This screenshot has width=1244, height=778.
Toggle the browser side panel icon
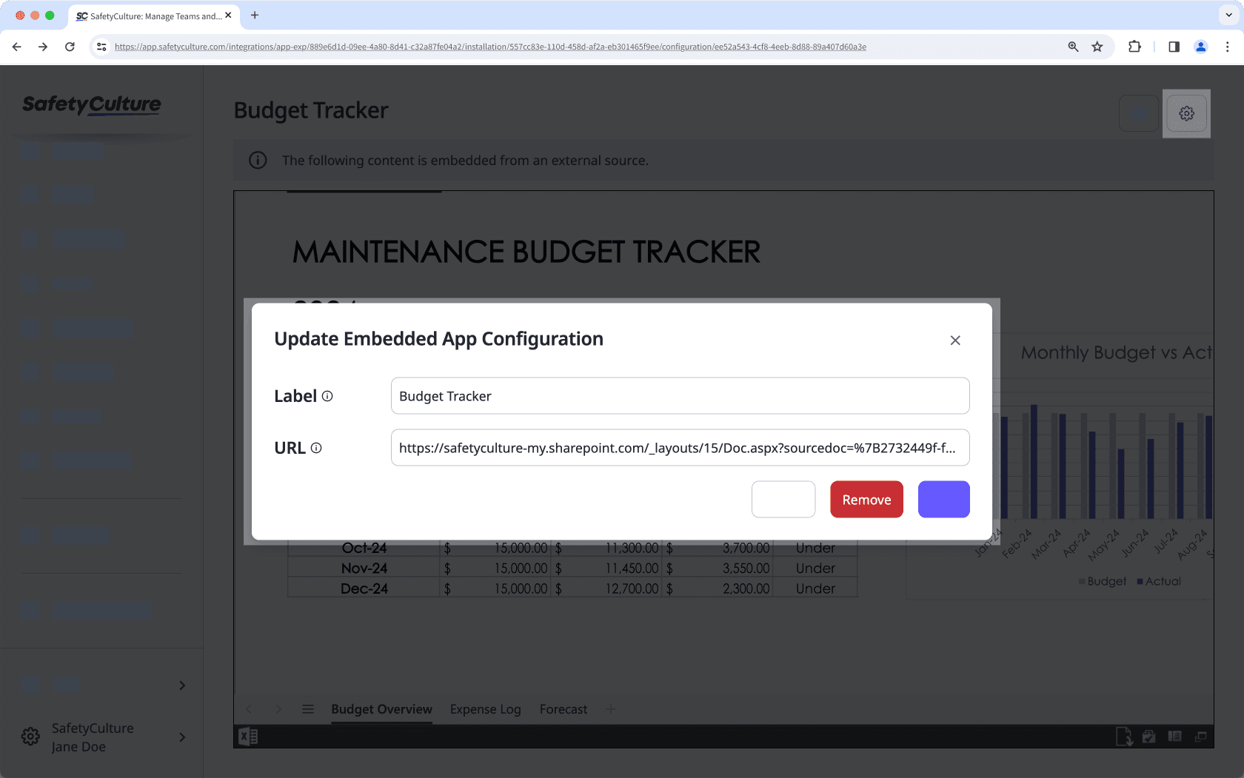[x=1174, y=47]
